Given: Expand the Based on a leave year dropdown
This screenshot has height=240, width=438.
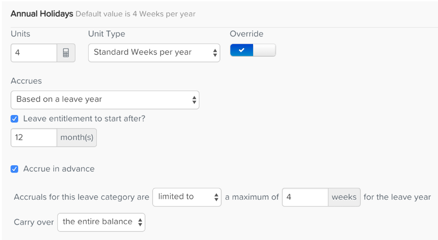Looking at the screenshot, I should pyautogui.click(x=105, y=100).
